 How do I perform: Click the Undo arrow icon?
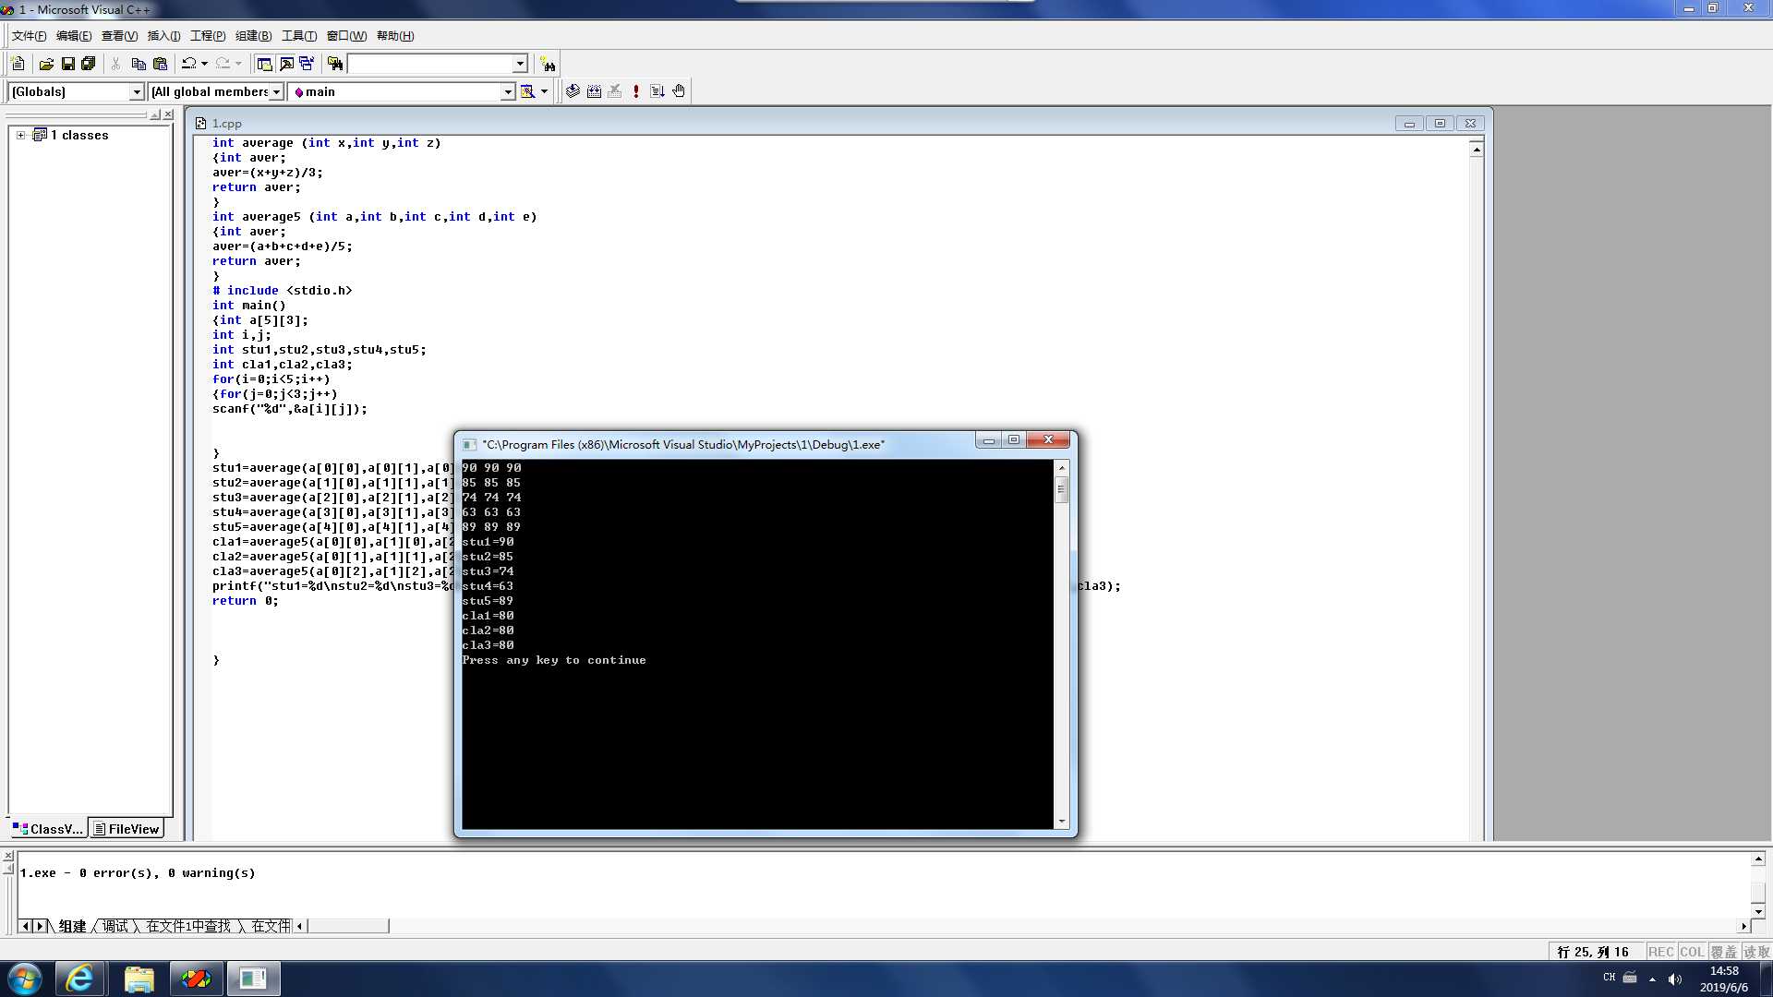tap(188, 64)
